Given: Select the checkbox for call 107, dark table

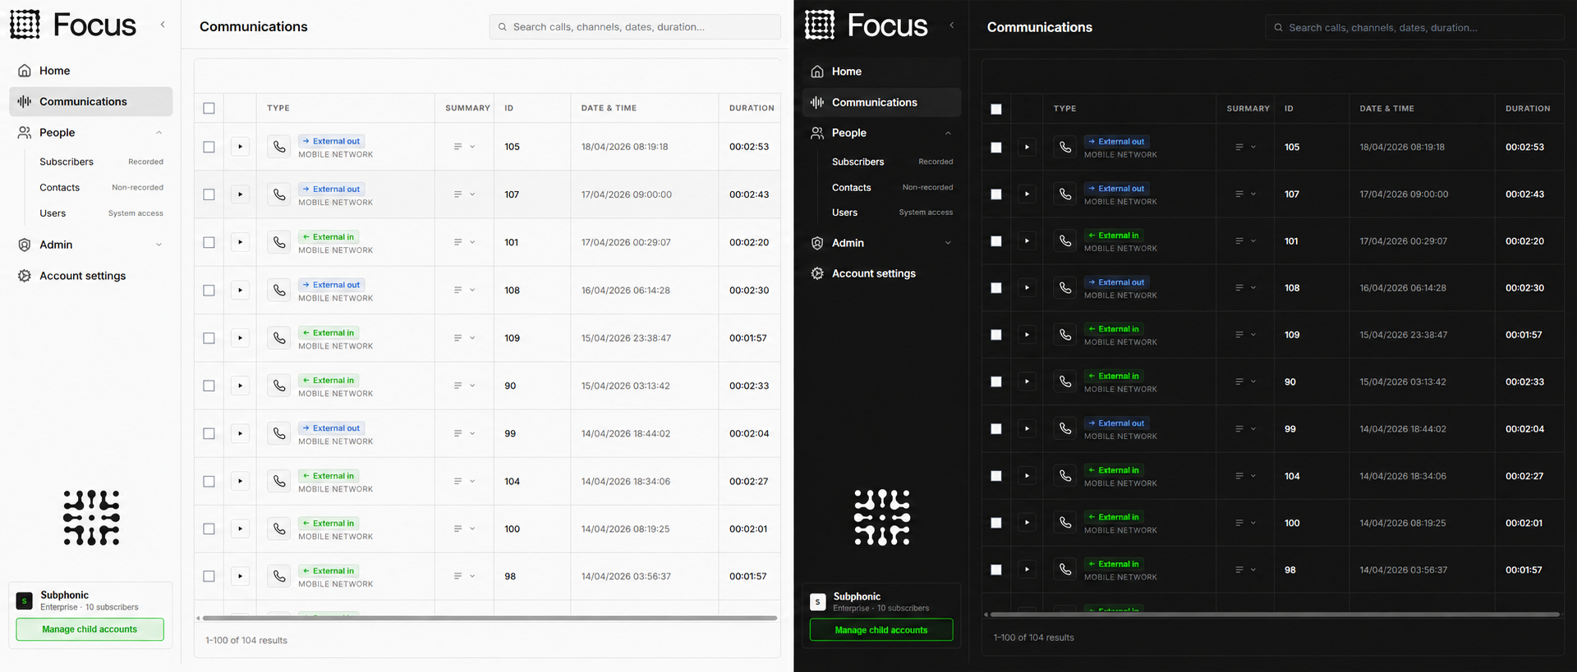Looking at the screenshot, I should [x=996, y=194].
